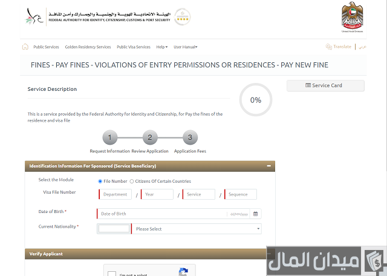387x276 pixels.
Task: Open Golden Residency Services menu item
Action: coord(88,47)
